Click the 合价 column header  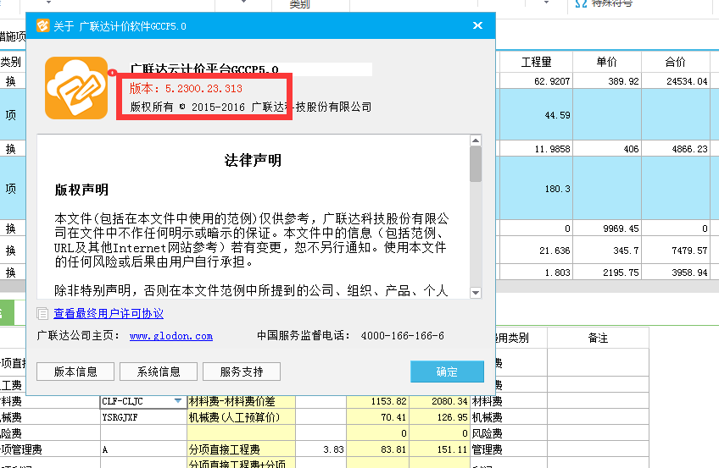click(676, 62)
